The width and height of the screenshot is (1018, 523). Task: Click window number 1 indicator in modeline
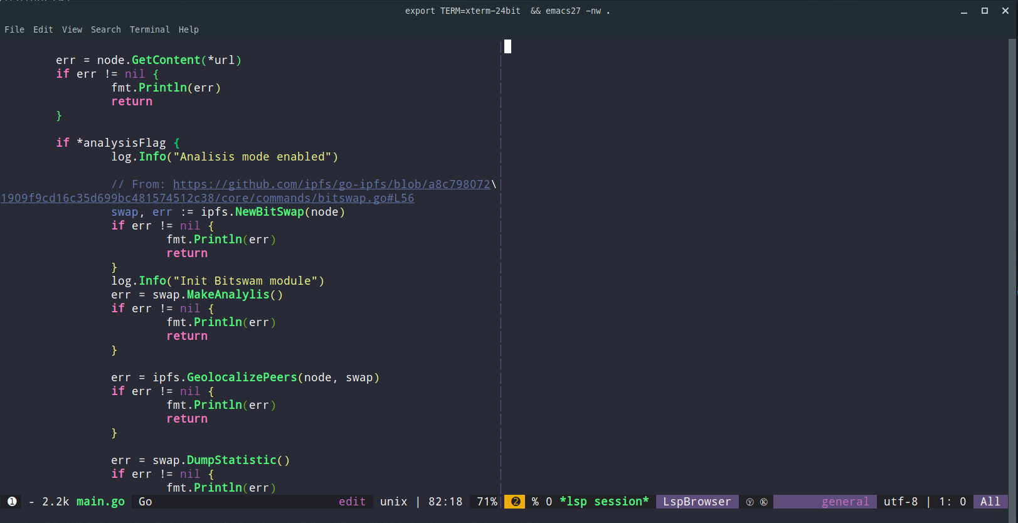tap(12, 502)
